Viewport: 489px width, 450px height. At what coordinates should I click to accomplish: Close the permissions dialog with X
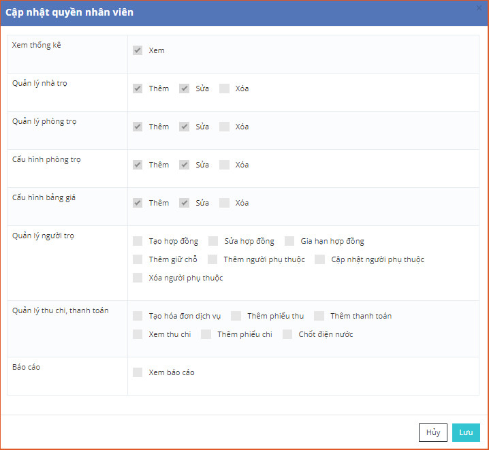click(479, 7)
